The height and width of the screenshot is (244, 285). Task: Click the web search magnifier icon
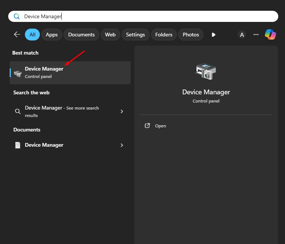[17, 111]
